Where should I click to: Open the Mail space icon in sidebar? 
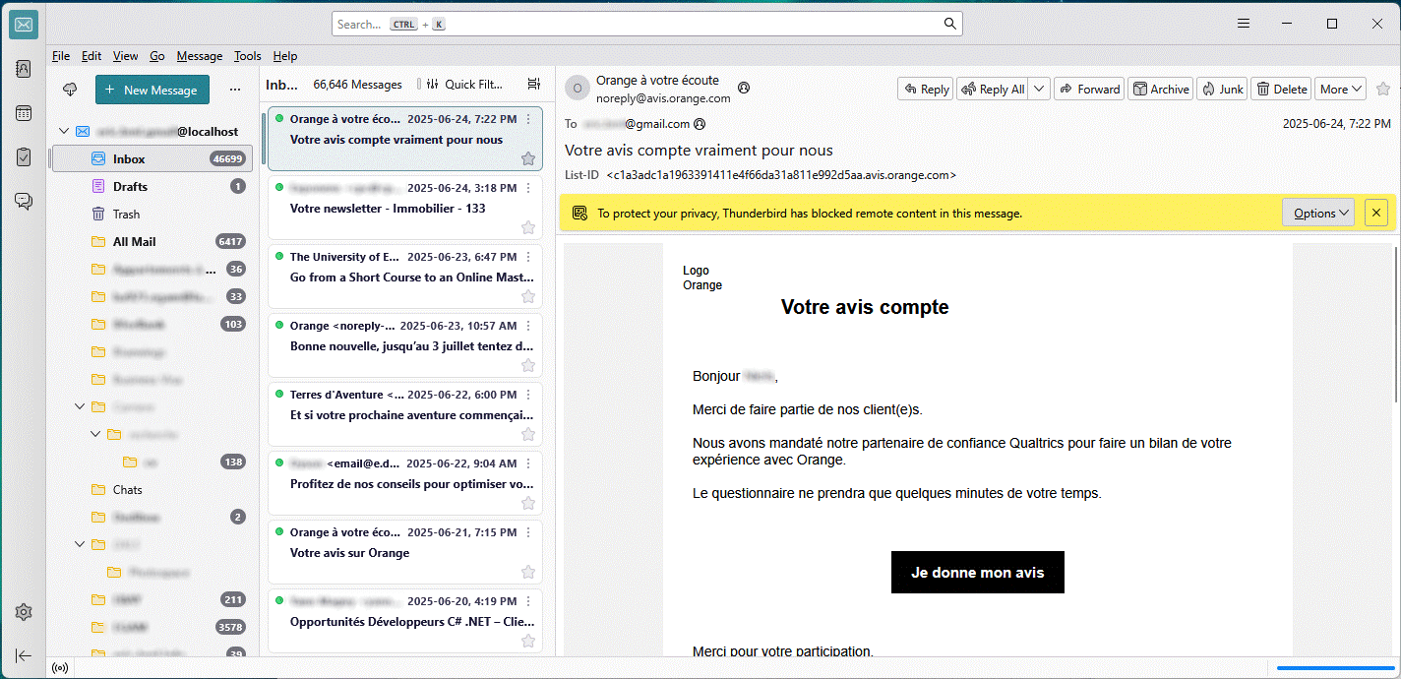[x=24, y=25]
